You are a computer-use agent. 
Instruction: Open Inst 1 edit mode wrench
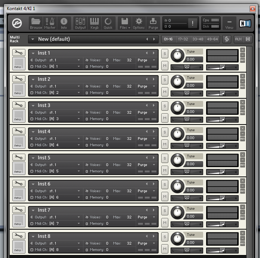coord(19,52)
